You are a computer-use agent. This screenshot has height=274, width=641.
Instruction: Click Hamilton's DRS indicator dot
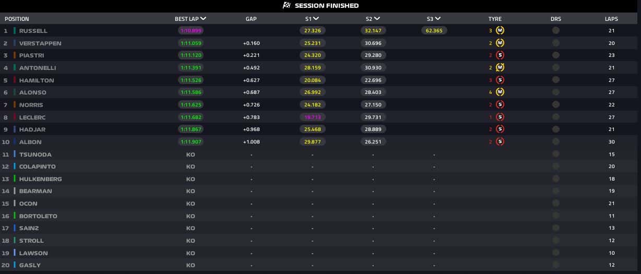click(x=556, y=80)
